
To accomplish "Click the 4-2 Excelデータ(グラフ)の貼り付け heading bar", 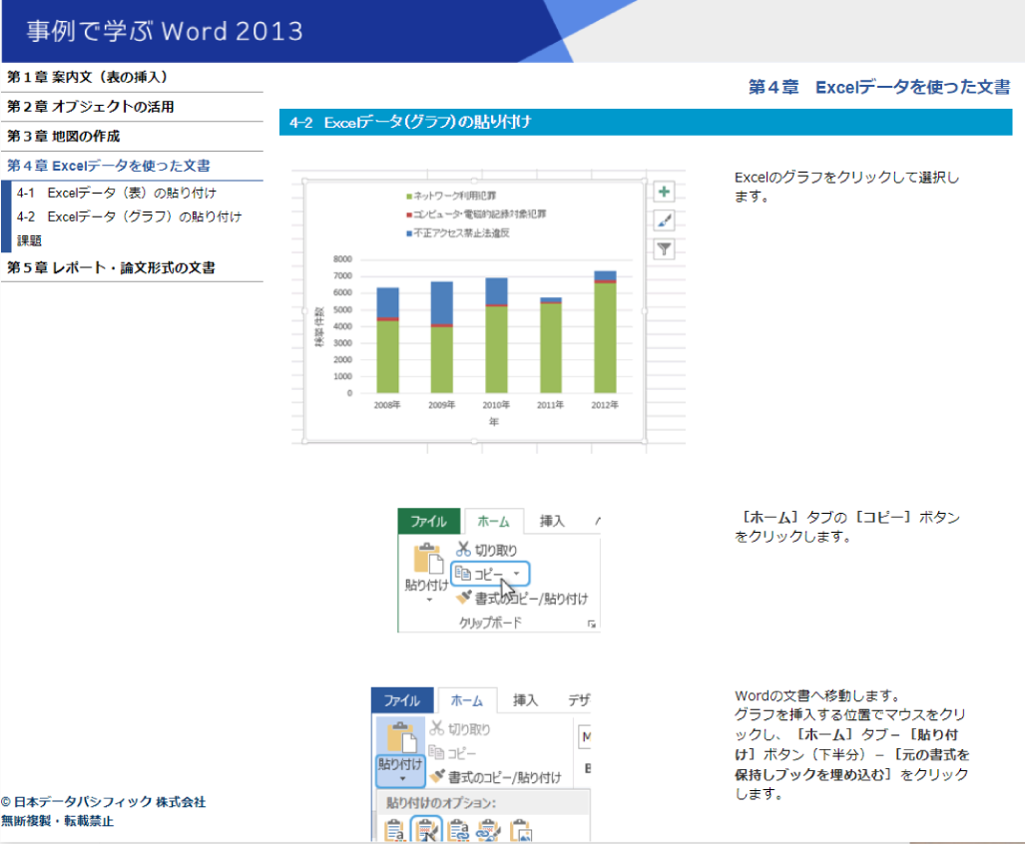I will (x=646, y=122).
